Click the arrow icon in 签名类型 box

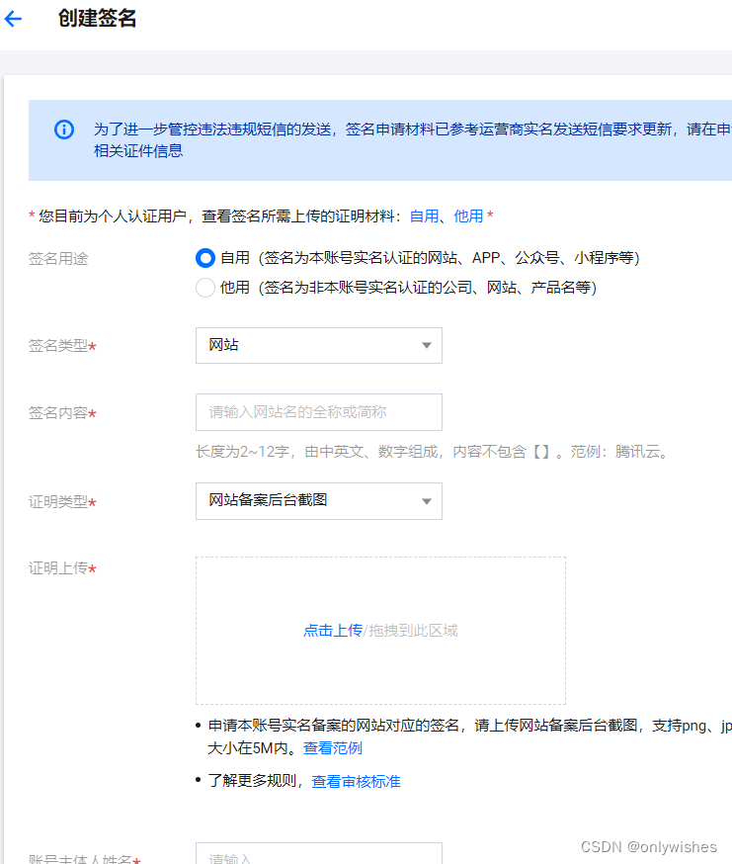pyautogui.click(x=427, y=346)
